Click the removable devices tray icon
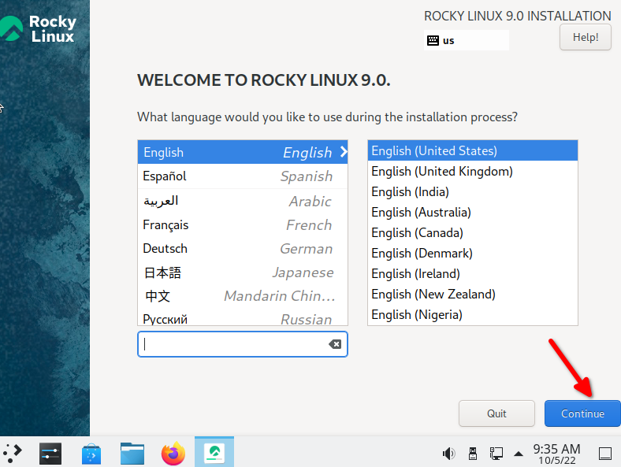This screenshot has height=467, width=621. point(473,454)
